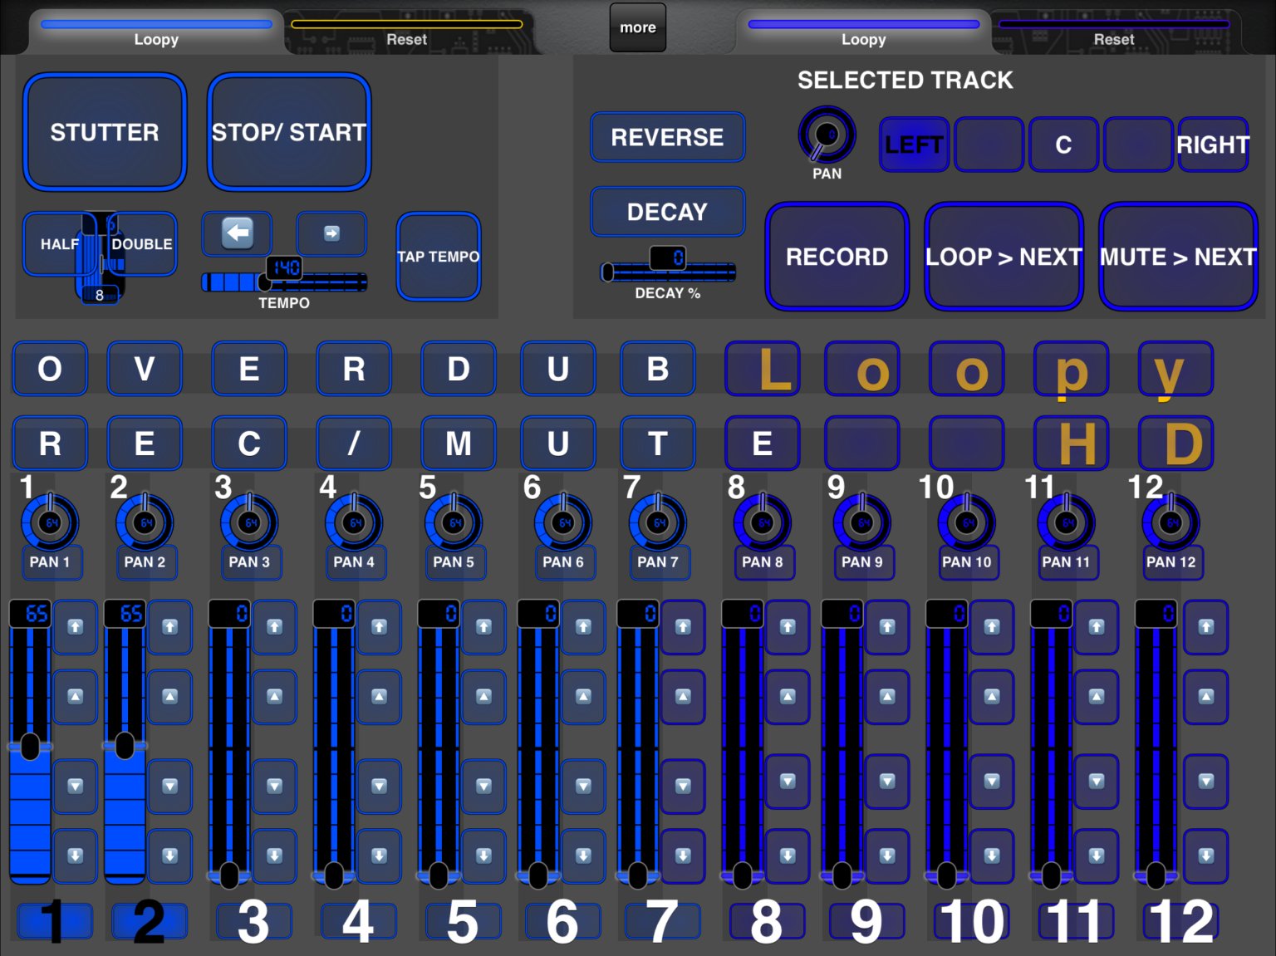Click tempo increase right arrow button
The height and width of the screenshot is (956, 1276).
point(331,233)
